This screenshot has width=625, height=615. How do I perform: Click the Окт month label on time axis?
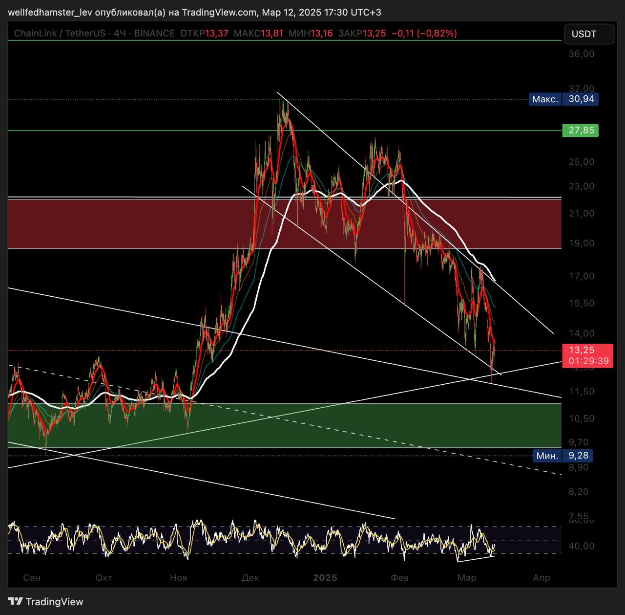tap(104, 578)
